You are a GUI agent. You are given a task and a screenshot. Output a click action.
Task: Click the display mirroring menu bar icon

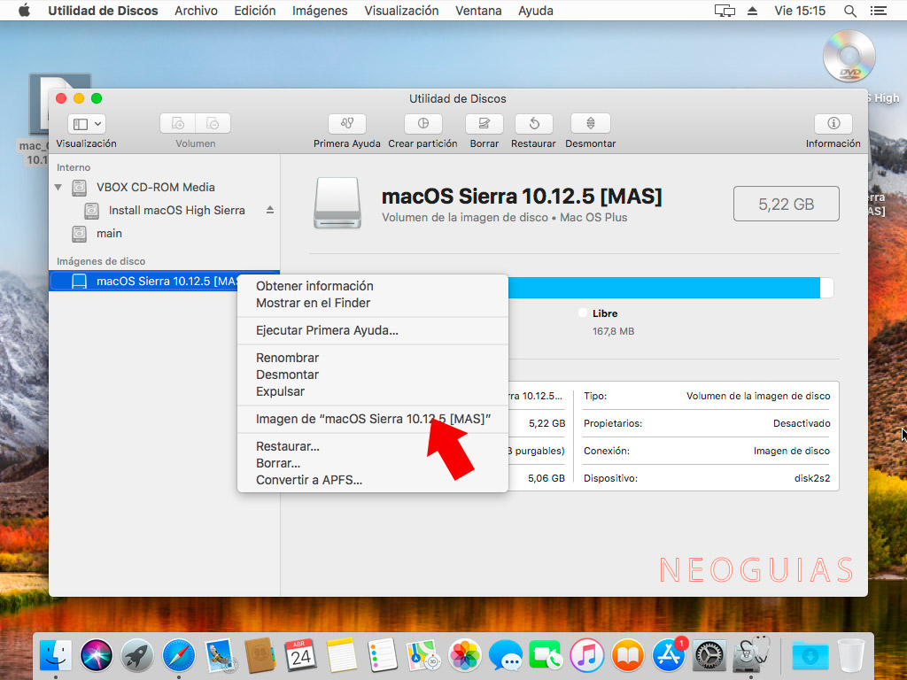tap(725, 11)
